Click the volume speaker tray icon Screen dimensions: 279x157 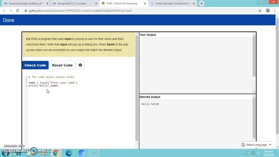[258, 153]
